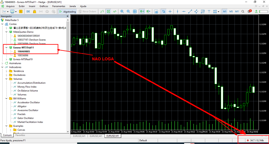Open the Inserir menu
Image resolution: width=269 pixels, height=144 pixels.
32,6
